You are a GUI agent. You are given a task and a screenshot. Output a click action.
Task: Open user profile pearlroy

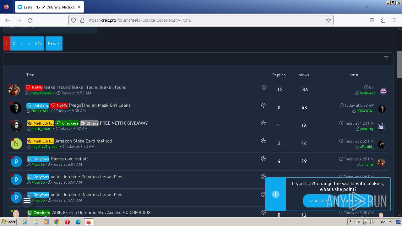click(x=367, y=129)
